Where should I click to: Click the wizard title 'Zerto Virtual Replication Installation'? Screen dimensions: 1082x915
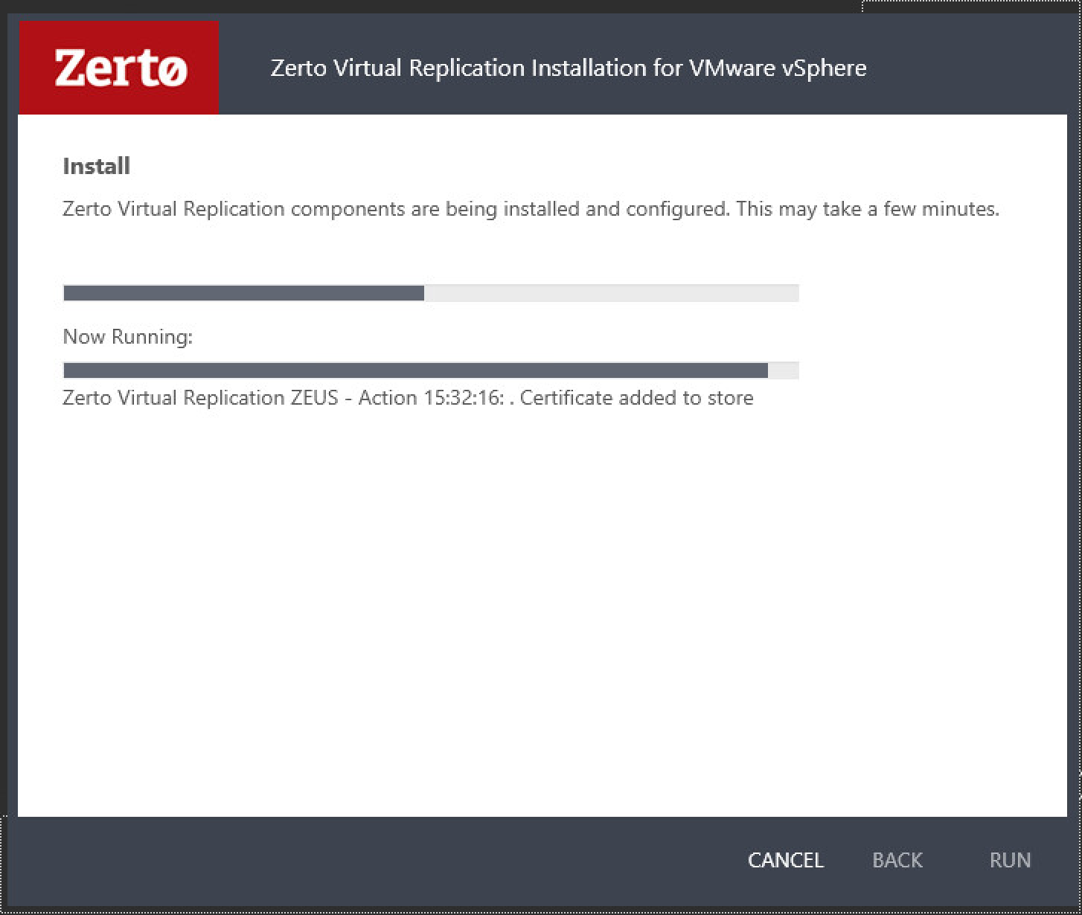click(x=567, y=67)
